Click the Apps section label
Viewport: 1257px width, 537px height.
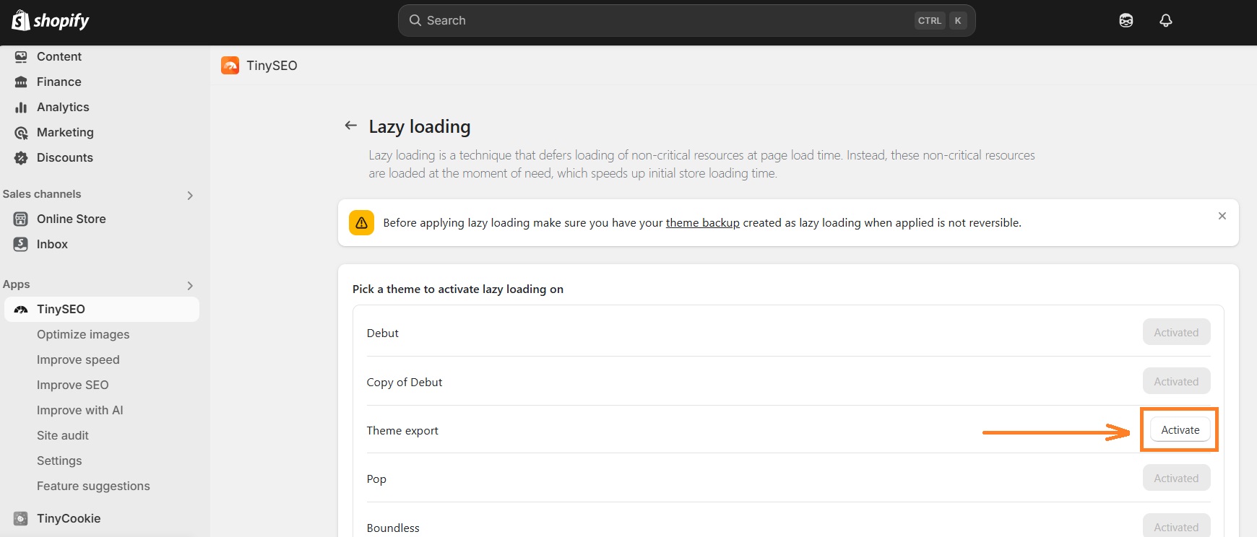(x=16, y=284)
